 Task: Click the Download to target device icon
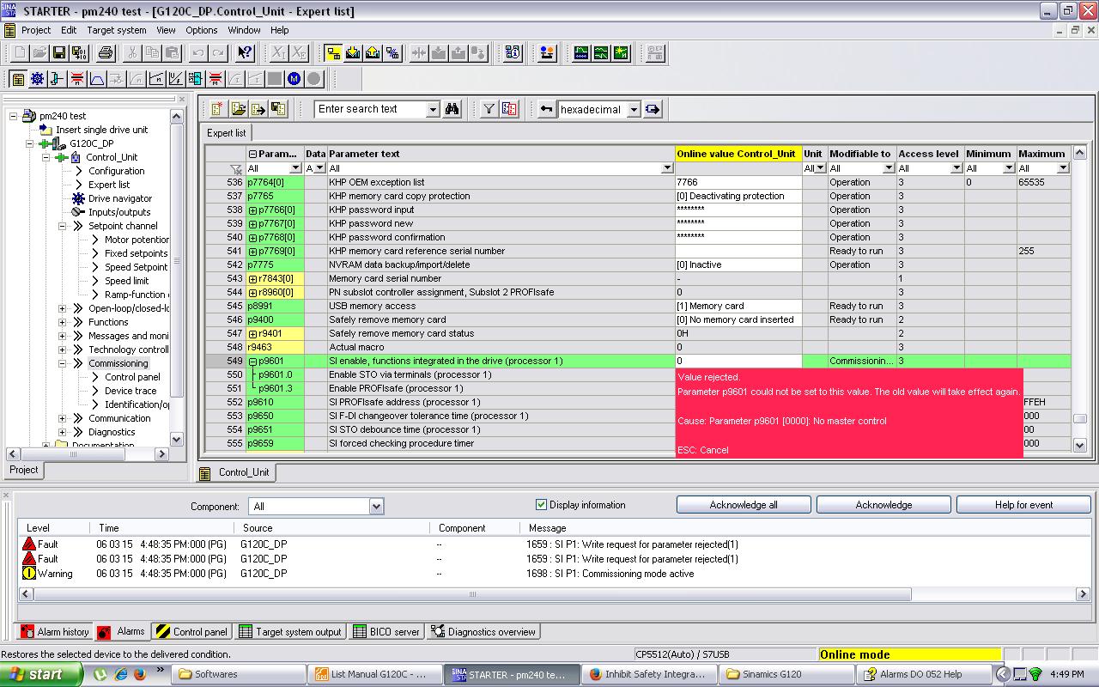pos(353,53)
